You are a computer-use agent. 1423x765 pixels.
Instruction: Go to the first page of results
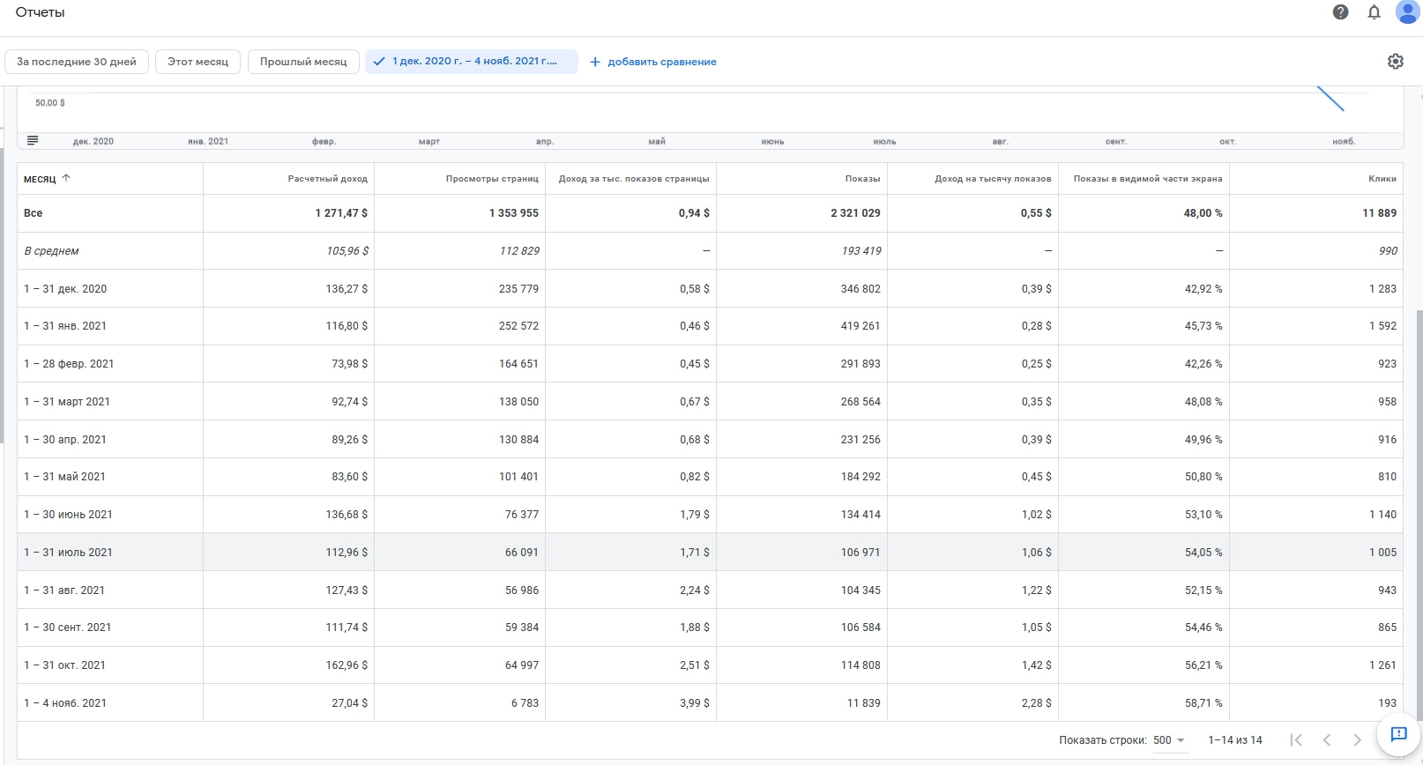[x=1296, y=740]
